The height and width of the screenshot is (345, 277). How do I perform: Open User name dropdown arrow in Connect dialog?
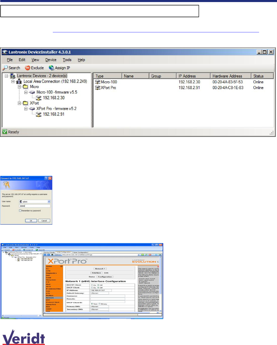click(49, 202)
